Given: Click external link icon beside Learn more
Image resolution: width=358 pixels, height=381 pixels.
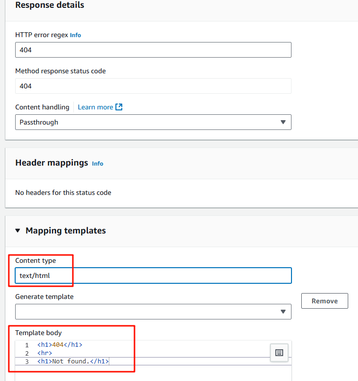Looking at the screenshot, I should pos(119,107).
